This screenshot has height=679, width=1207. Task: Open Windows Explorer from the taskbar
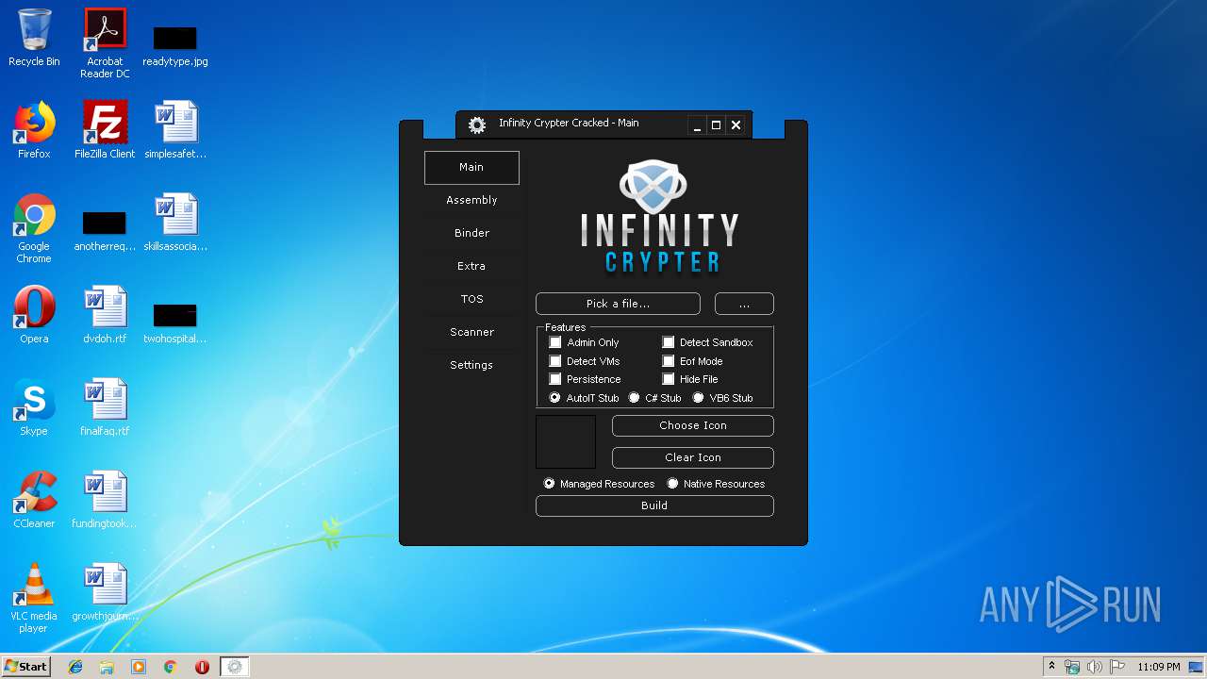[107, 667]
